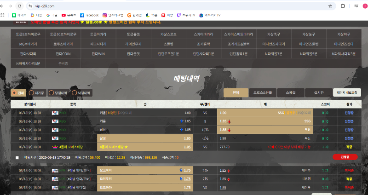Open the browser profile avatar
The width and height of the screenshot is (368, 195).
[365, 6]
